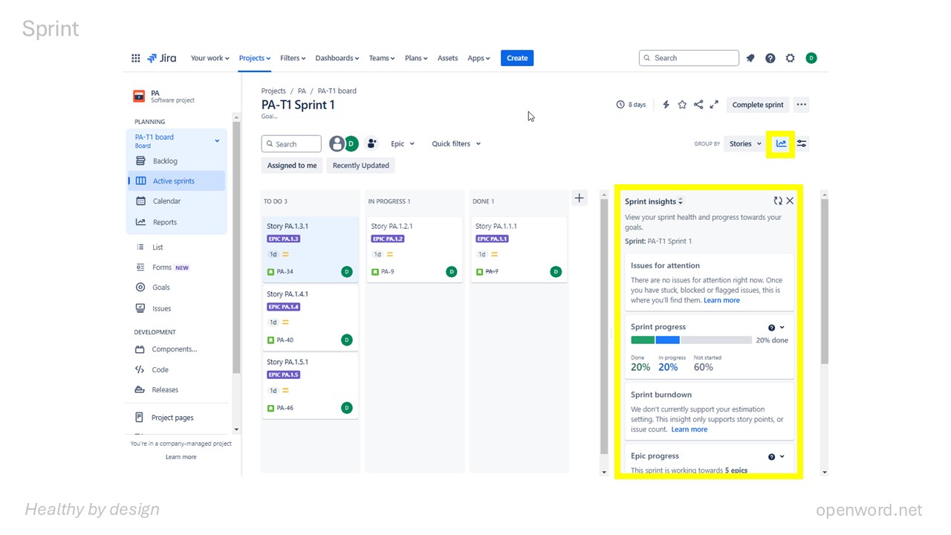Follow Learn more link under Issues for attention
951x535 pixels.
pos(721,300)
